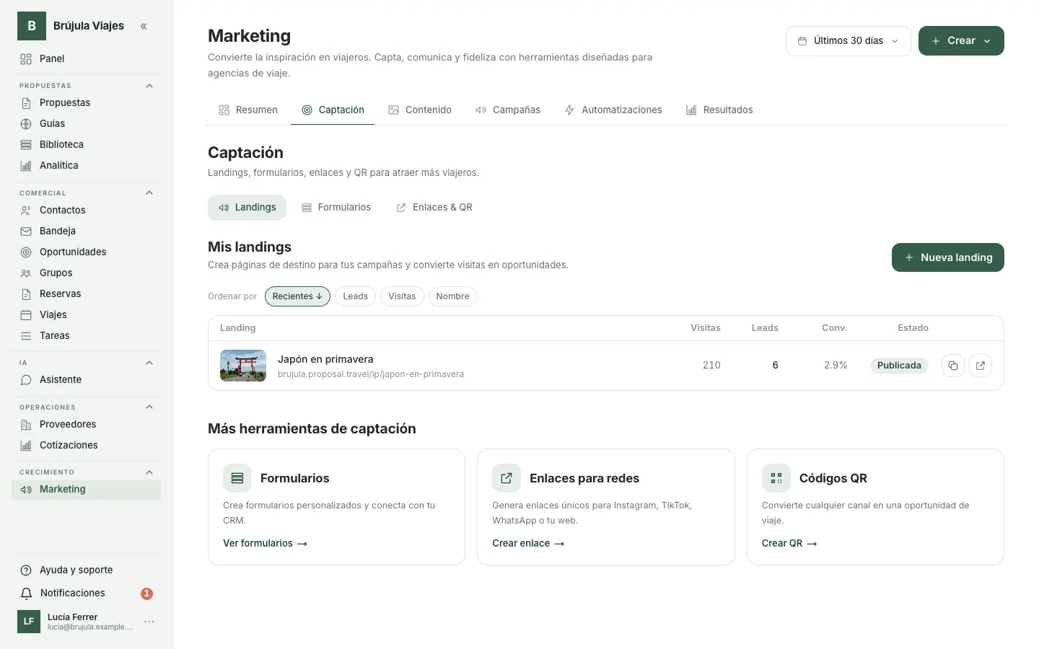Viewport: 1039px width, 649px height.
Task: Open the Últimos 30 días date range dropdown
Action: pos(849,41)
